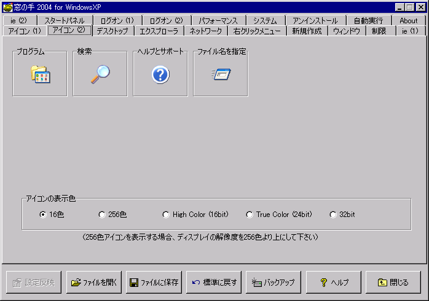Switch to the ie (1) tab
This screenshot has width=429, height=301.
(x=410, y=31)
